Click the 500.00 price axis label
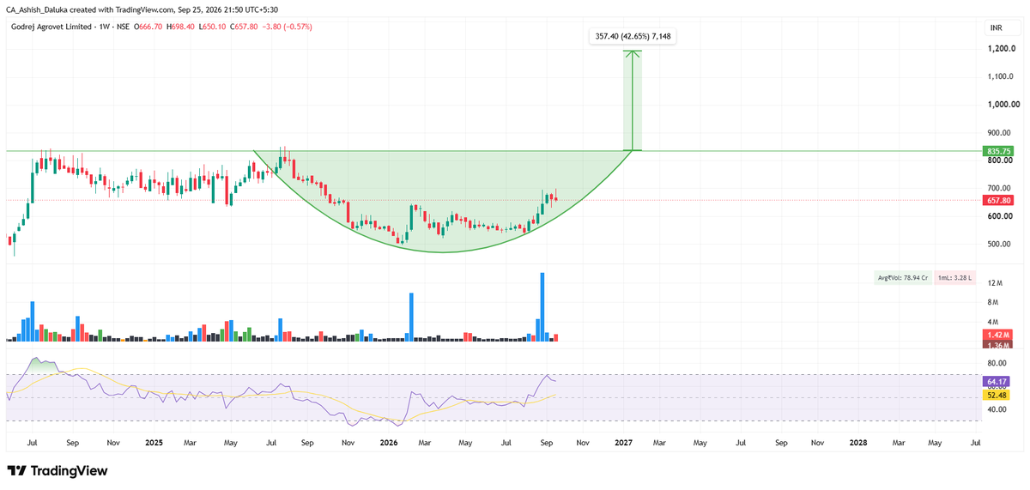Screen dimensions: 1030x490 tap(999, 245)
